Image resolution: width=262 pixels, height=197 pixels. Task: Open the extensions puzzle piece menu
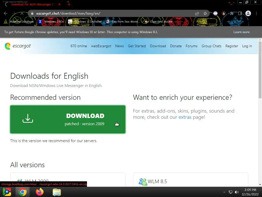click(x=232, y=13)
